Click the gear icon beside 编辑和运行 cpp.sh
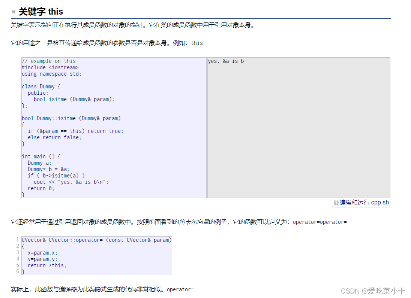The width and height of the screenshot is (411, 298). pos(336,203)
